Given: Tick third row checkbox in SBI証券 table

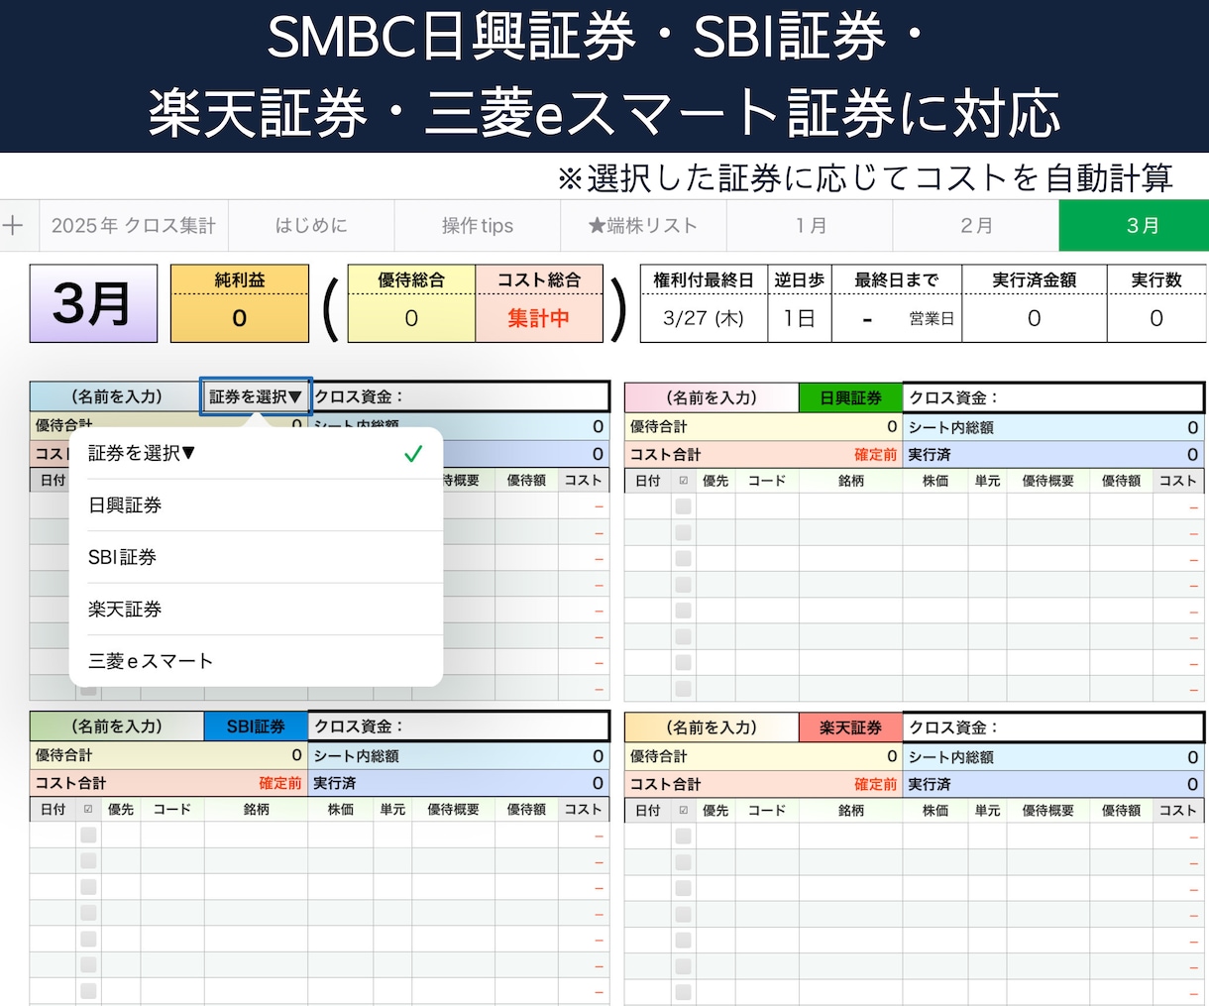Looking at the screenshot, I should [x=88, y=887].
